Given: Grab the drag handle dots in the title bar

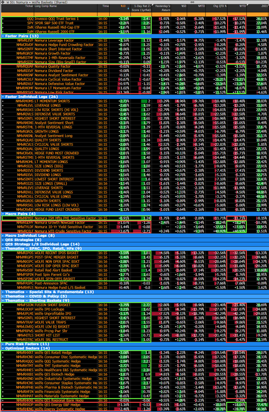Looking at the screenshot, I should [192, 2].
